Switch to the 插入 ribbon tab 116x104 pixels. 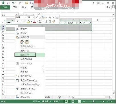coord(24,7)
